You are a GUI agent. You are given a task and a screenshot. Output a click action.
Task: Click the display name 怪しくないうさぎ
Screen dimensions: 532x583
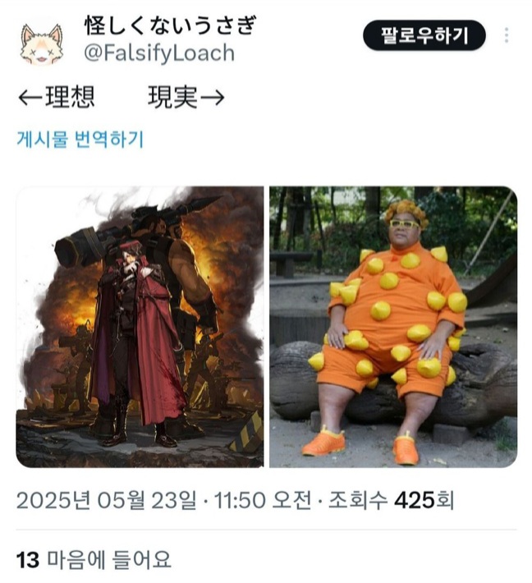(x=170, y=25)
